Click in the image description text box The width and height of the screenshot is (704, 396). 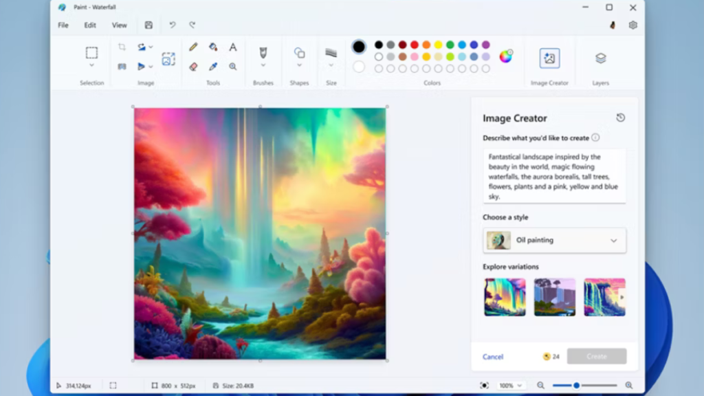[555, 176]
